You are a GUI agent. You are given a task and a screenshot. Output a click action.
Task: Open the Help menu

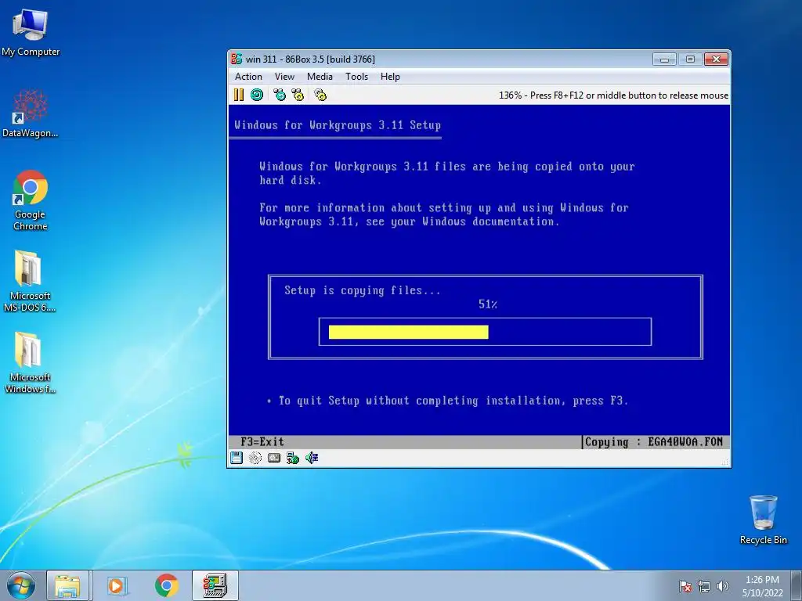(x=390, y=77)
